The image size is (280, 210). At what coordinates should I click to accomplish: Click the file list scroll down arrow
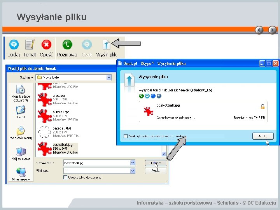pyautogui.click(x=164, y=154)
